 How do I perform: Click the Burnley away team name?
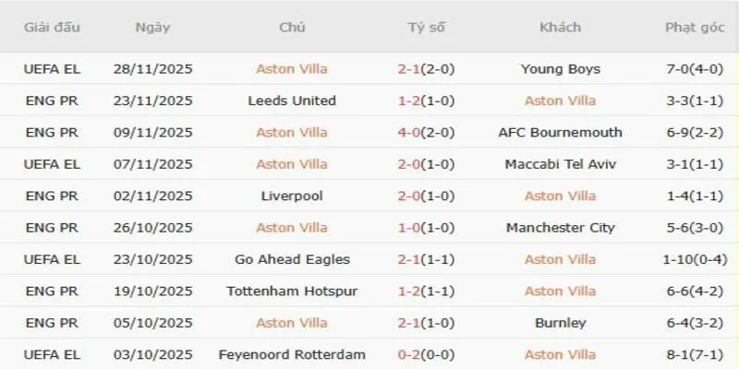(560, 324)
